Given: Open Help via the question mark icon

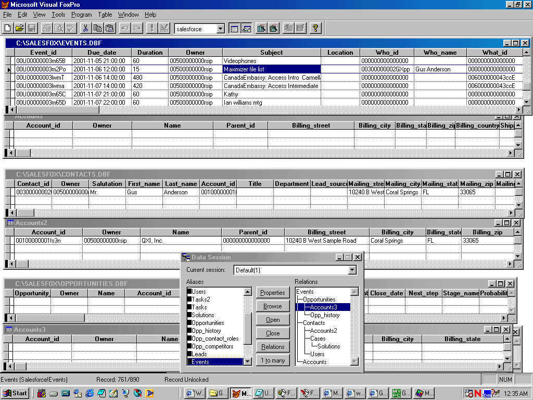Looking at the screenshot, I should coord(315,28).
